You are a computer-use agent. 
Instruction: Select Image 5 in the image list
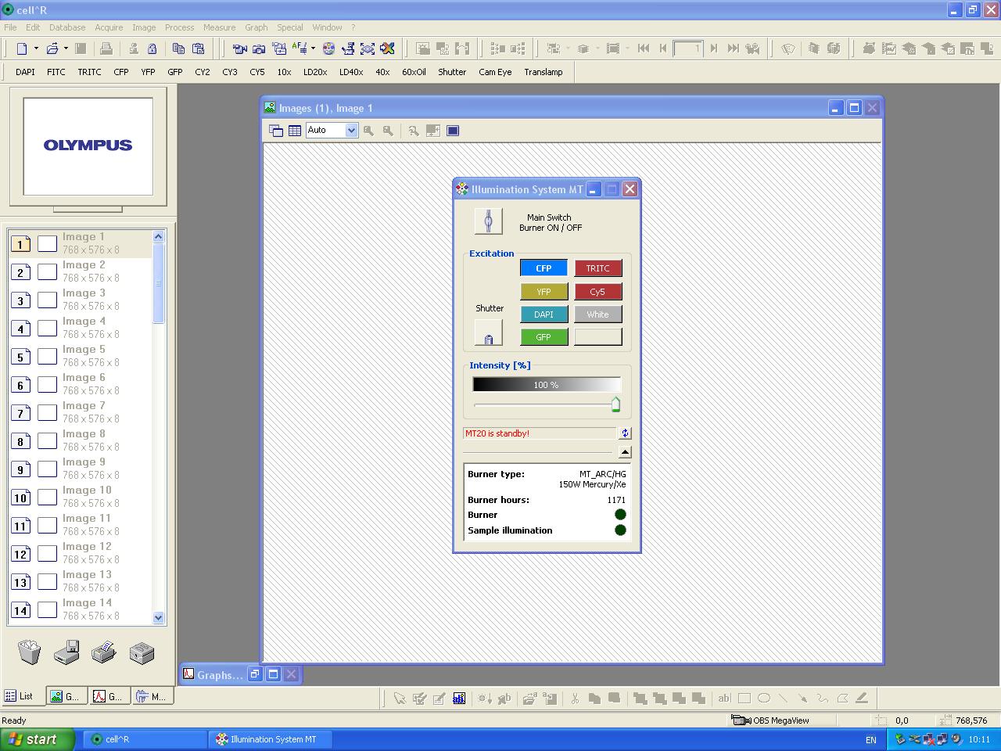(x=84, y=356)
